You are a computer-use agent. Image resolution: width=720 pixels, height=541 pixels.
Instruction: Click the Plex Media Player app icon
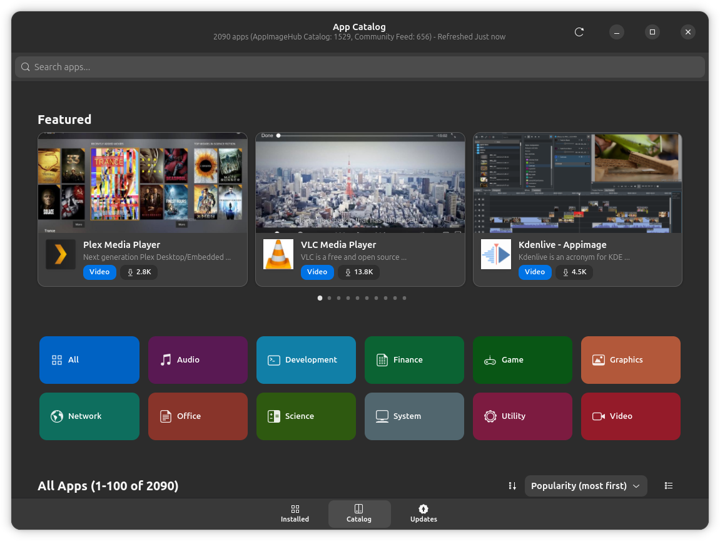tap(61, 254)
